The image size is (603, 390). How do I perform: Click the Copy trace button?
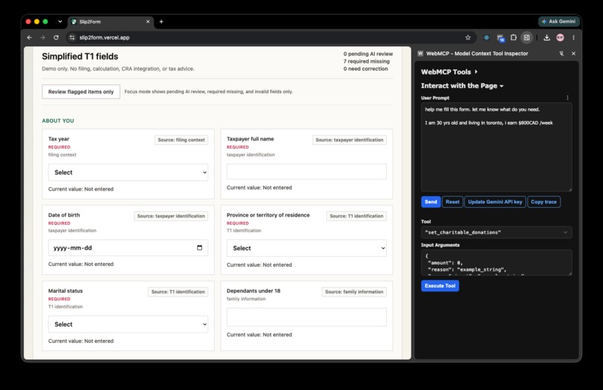tap(543, 202)
